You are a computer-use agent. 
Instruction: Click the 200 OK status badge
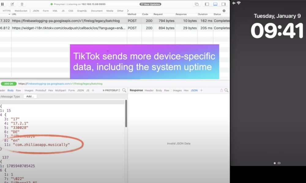coord(9,84)
